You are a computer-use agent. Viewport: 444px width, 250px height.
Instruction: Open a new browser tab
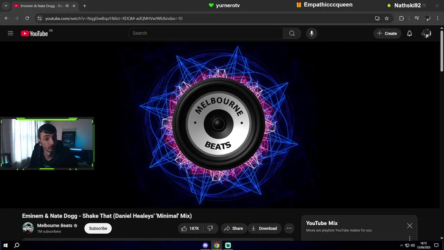click(x=85, y=6)
